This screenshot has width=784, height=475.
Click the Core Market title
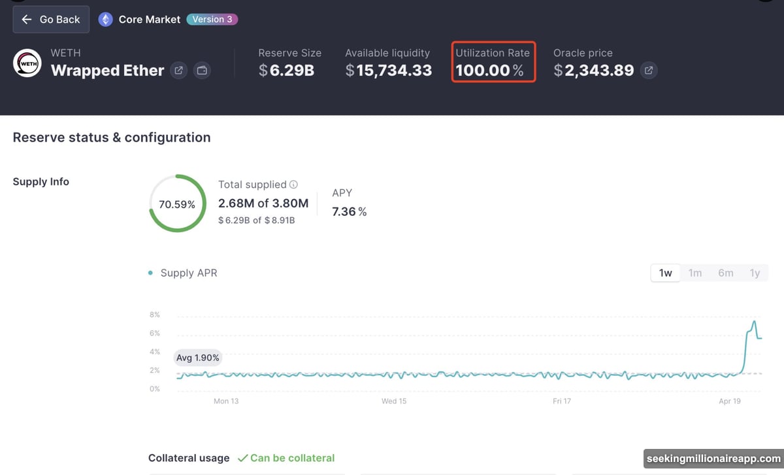click(x=150, y=19)
